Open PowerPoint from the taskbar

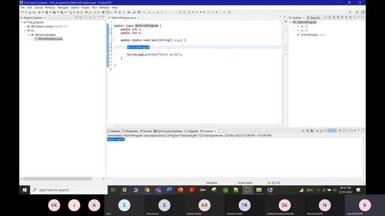[180, 190]
